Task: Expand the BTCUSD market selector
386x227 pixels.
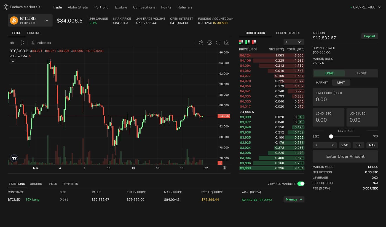Action: [30, 20]
